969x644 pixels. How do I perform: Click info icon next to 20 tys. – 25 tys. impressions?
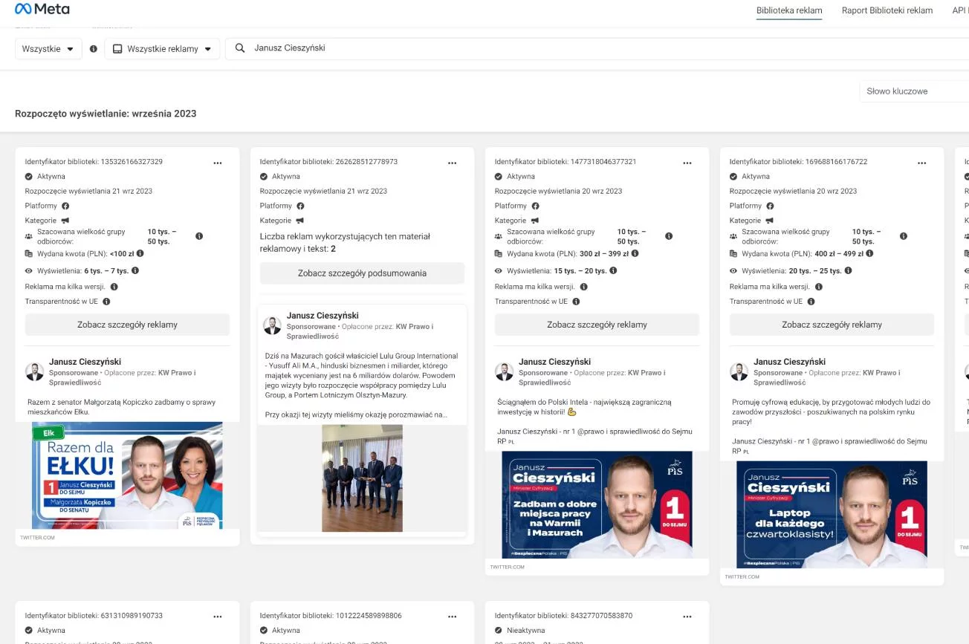coord(848,271)
